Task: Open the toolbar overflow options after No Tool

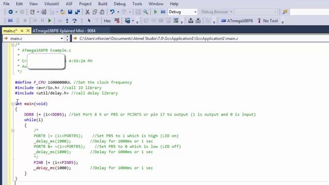Action: click(x=283, y=22)
